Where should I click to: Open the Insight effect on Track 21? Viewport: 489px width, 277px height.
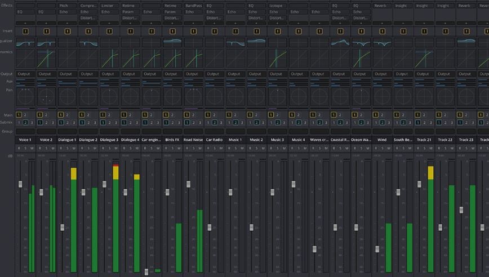(424, 6)
